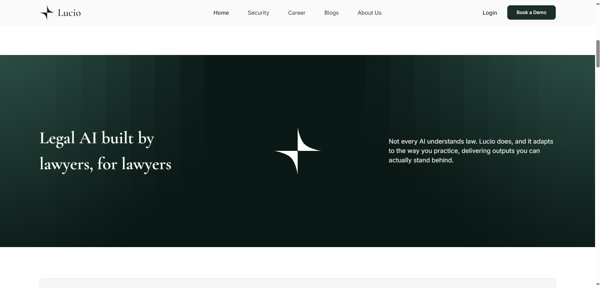Navigate to the Security page
The width and height of the screenshot is (601, 288).
click(258, 13)
